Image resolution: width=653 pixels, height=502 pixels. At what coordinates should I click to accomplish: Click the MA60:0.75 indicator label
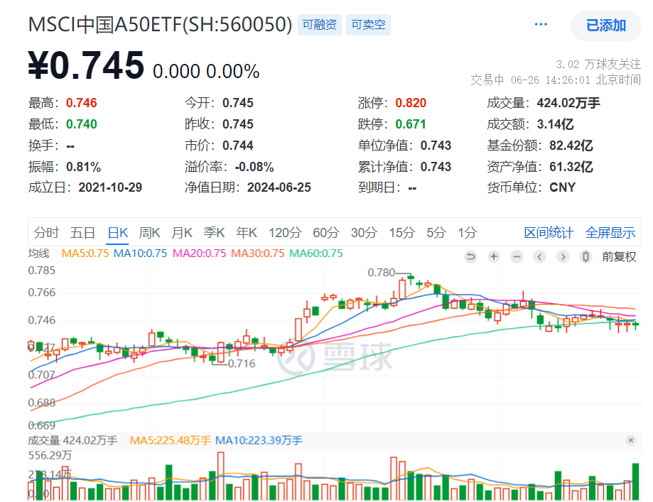pos(316,253)
